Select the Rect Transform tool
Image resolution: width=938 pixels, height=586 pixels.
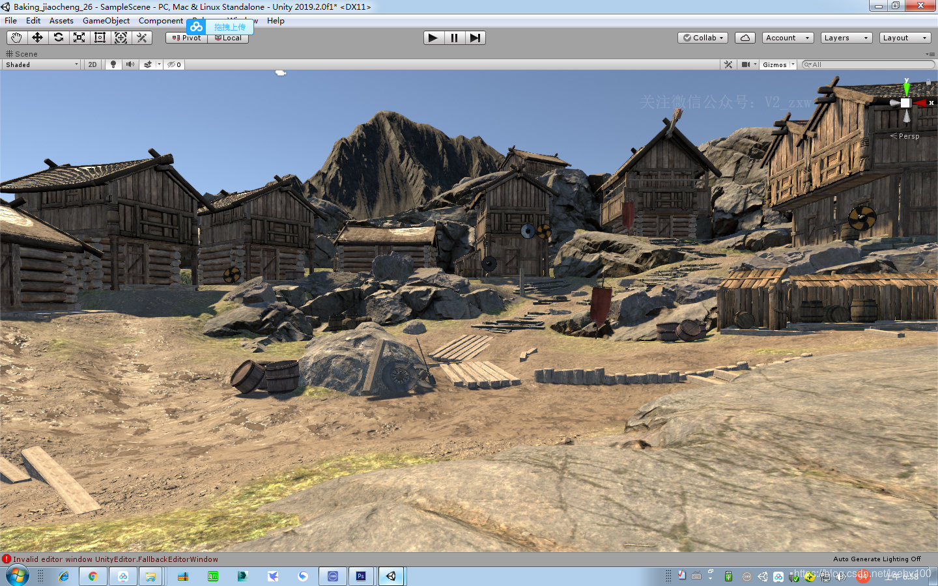[100, 38]
